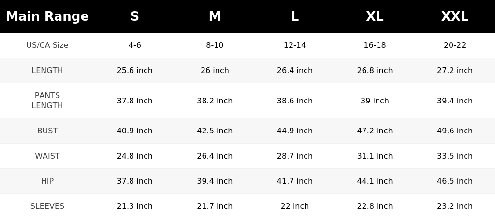This screenshot has height=219, width=495.
Task: Click the Main Range header cell
Action: pyautogui.click(x=47, y=16)
